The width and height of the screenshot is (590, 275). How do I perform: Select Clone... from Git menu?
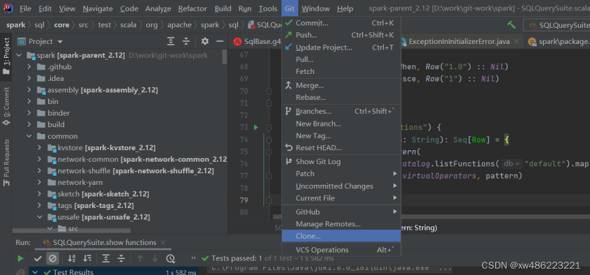click(308, 236)
